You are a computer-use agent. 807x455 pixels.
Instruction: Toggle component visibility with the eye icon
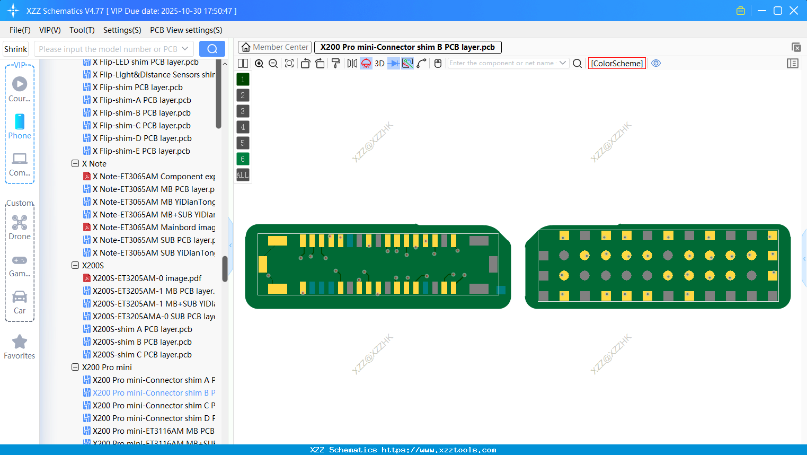point(656,63)
